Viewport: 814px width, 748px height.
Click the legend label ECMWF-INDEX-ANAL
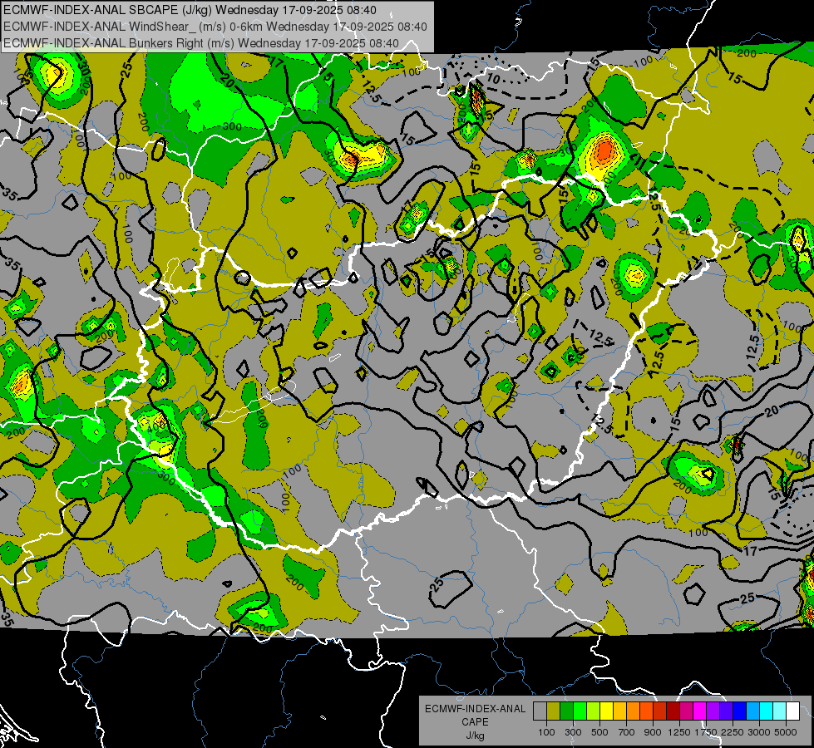pos(475,709)
